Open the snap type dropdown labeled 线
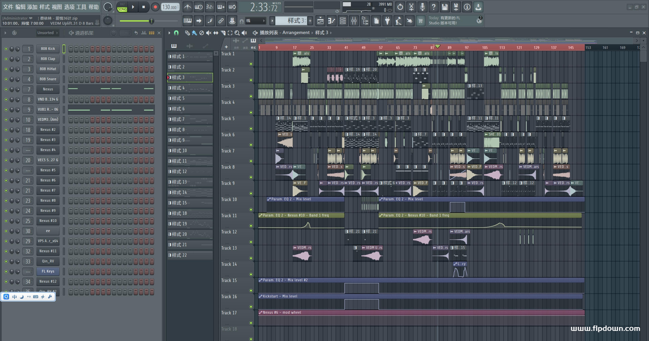 coord(255,21)
